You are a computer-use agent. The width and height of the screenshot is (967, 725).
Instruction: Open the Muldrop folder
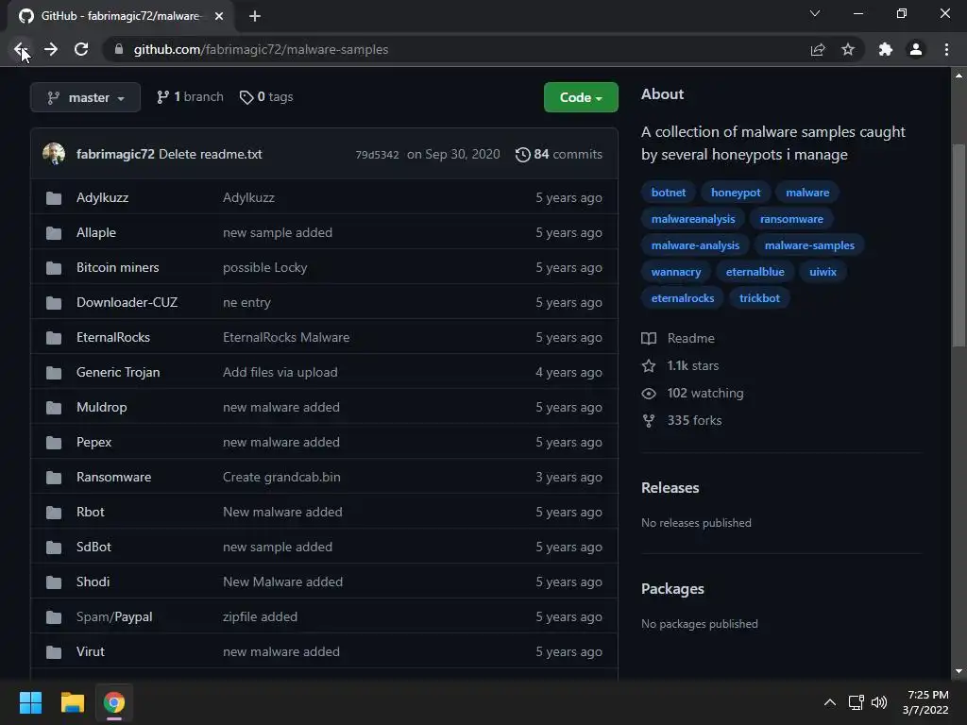pos(102,408)
